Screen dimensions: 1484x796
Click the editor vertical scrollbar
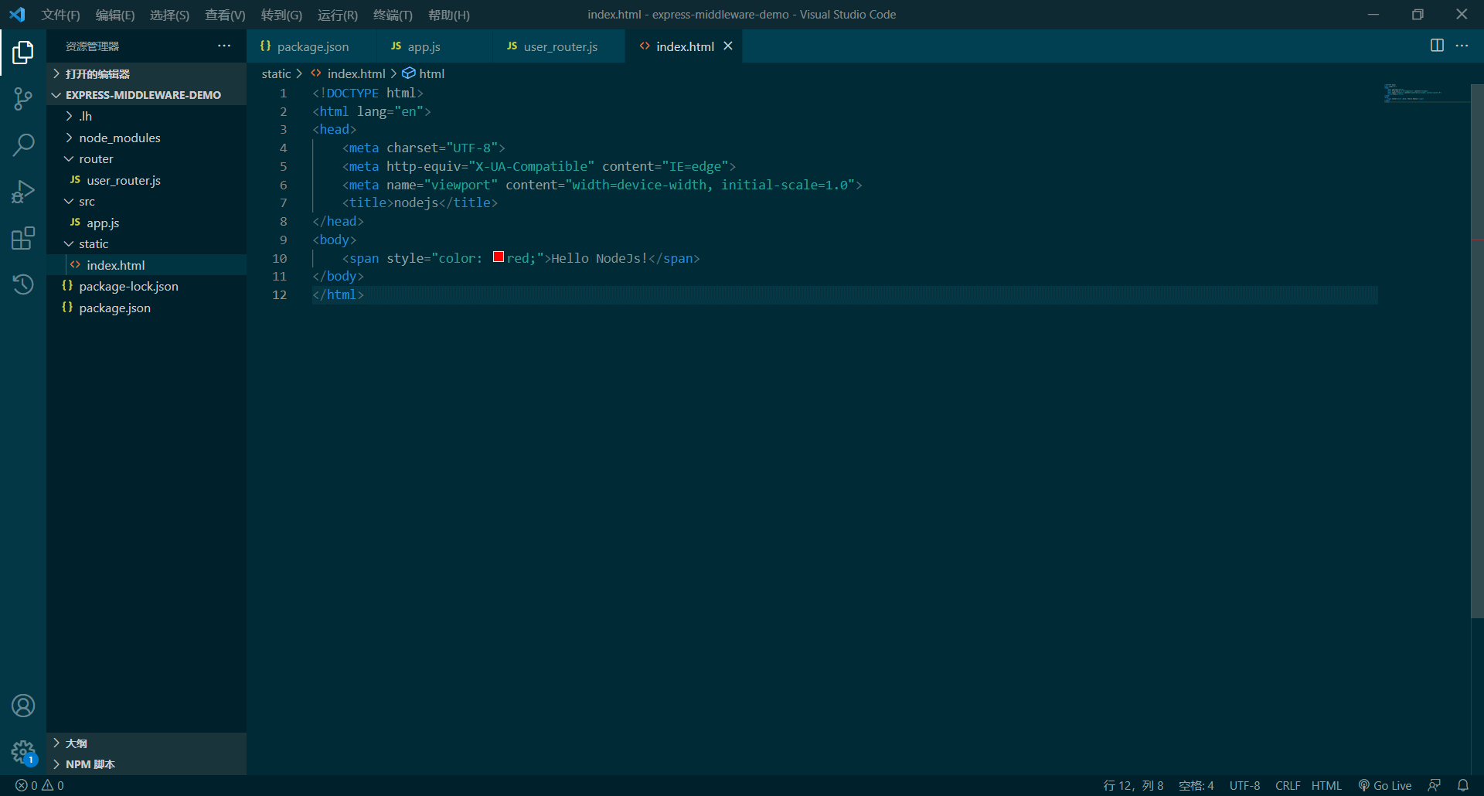coord(1477,351)
